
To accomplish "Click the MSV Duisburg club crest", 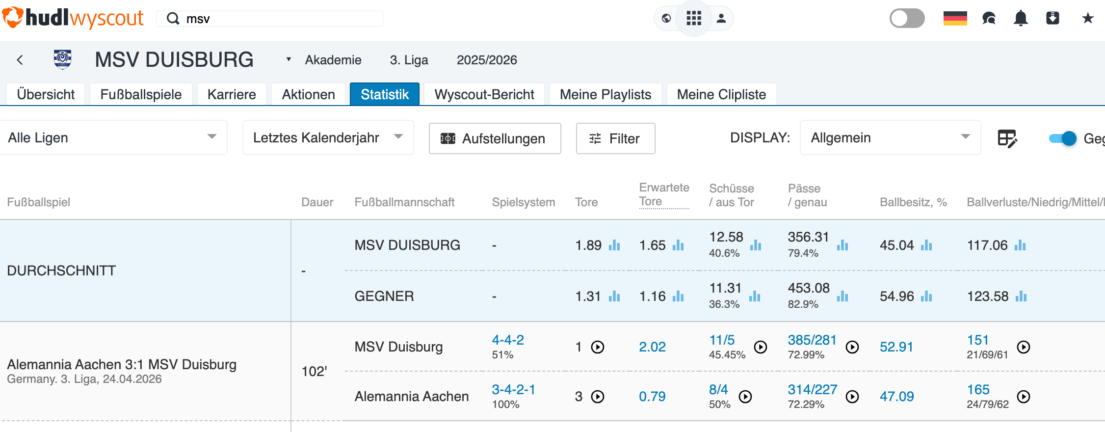I will pyautogui.click(x=62, y=59).
